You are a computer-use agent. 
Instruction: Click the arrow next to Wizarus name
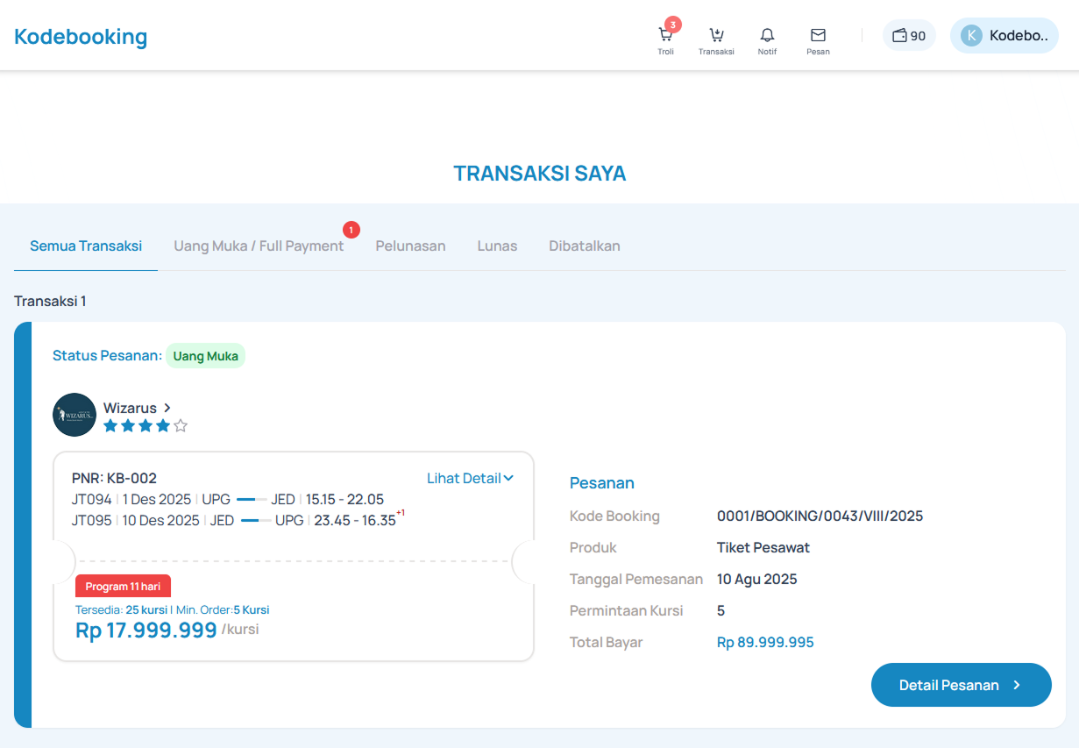pos(167,408)
